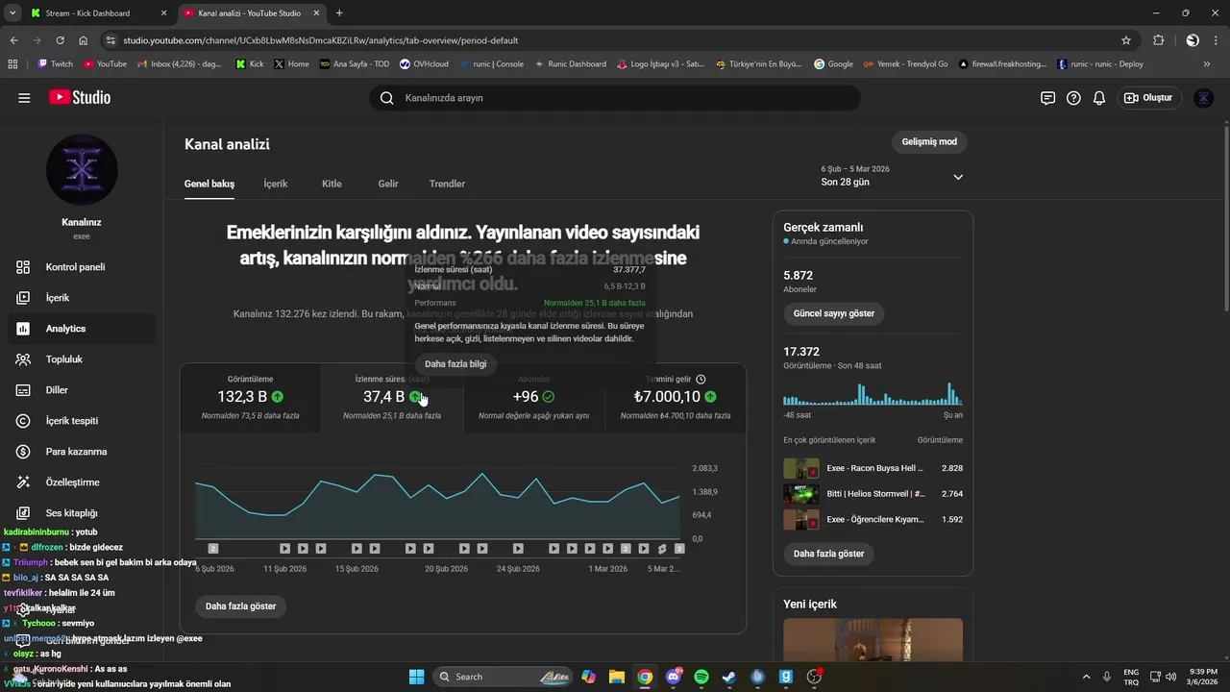Open the Windows Start menu
The width and height of the screenshot is (1230, 692).
click(416, 677)
